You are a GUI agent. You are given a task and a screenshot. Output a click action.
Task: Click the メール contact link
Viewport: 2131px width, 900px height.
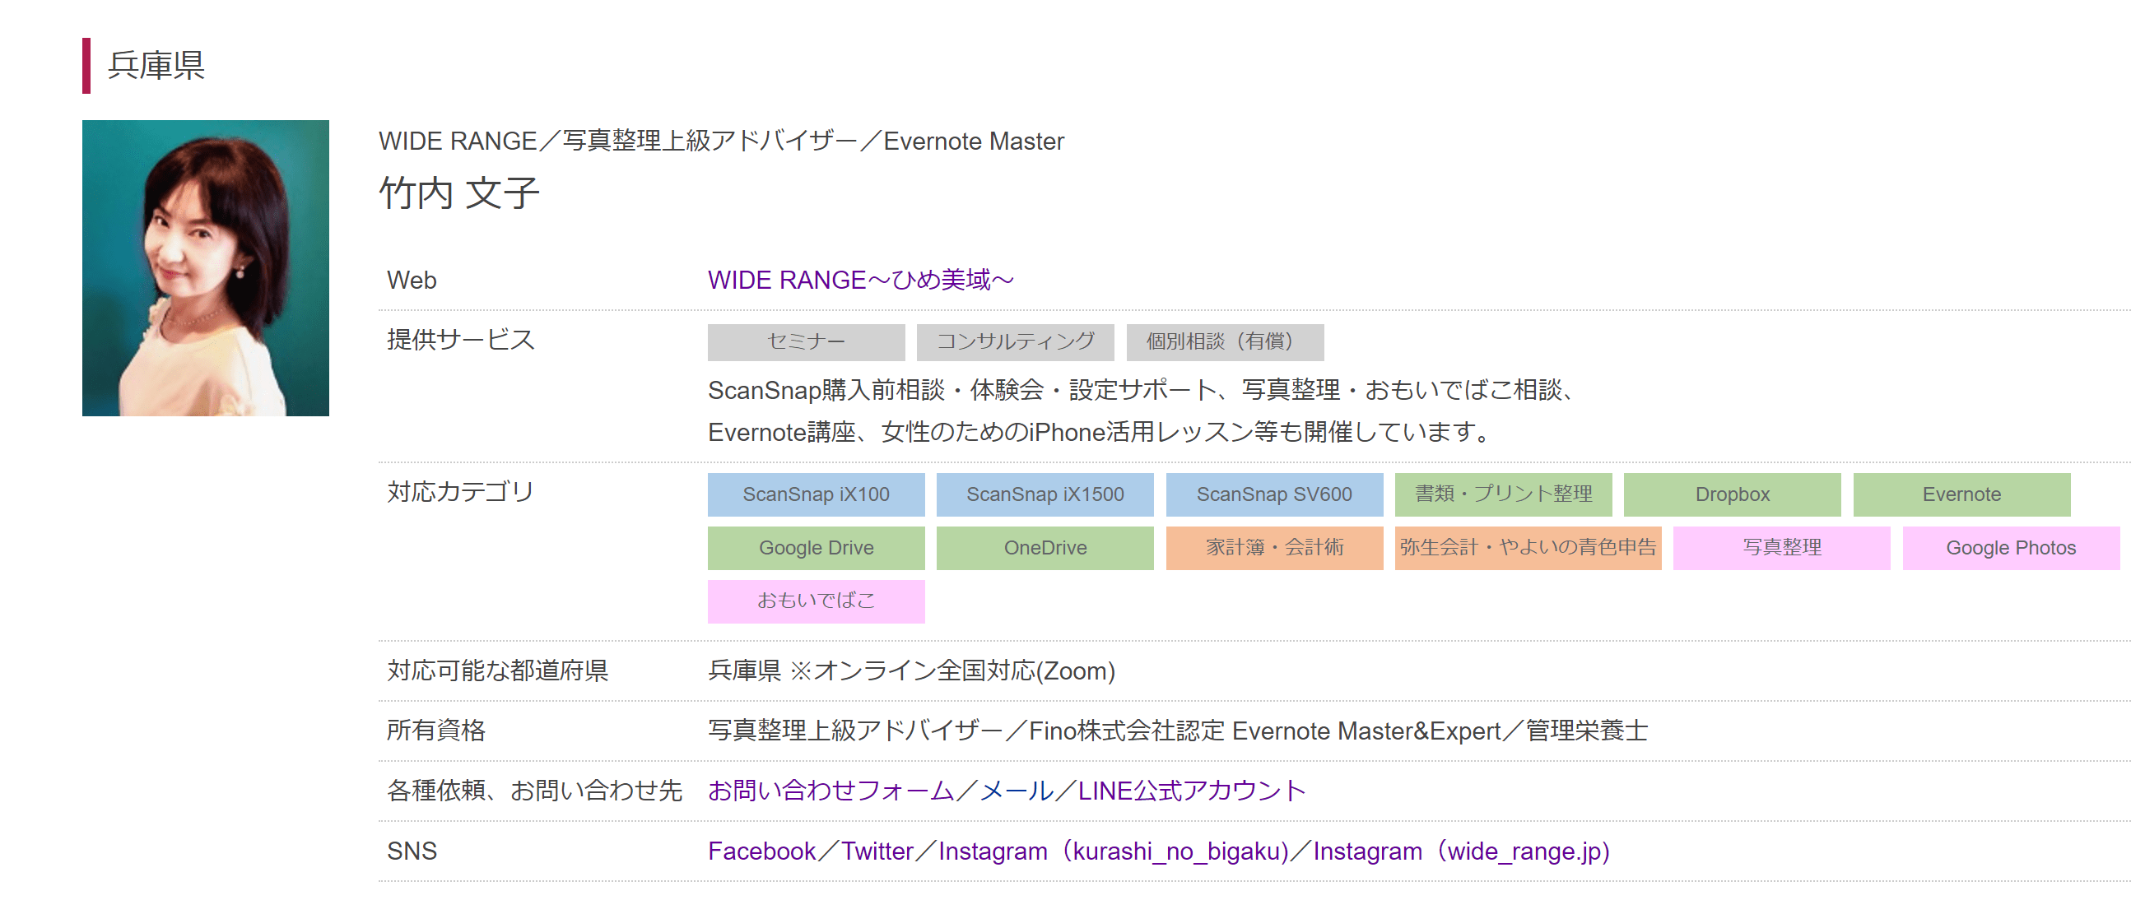click(x=1017, y=791)
